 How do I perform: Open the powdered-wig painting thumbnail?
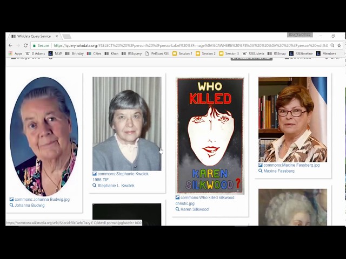point(293,207)
